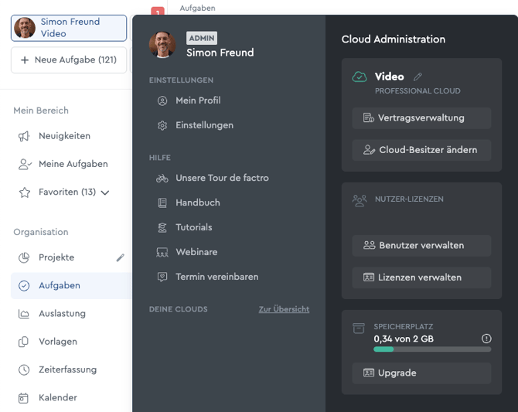Follow the Zur Übersicht link
This screenshot has width=518, height=412.
point(284,309)
